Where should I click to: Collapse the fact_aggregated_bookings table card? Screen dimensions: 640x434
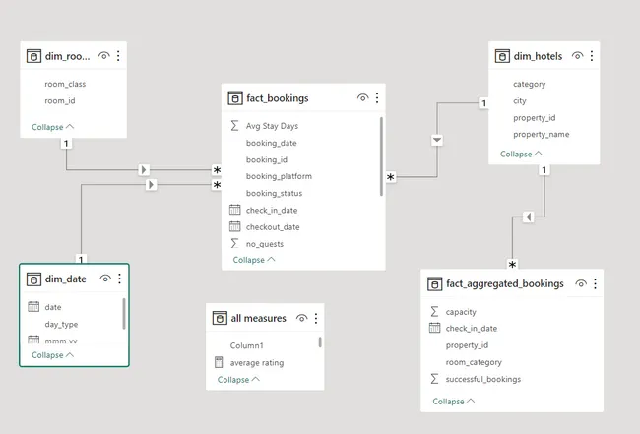[454, 401]
